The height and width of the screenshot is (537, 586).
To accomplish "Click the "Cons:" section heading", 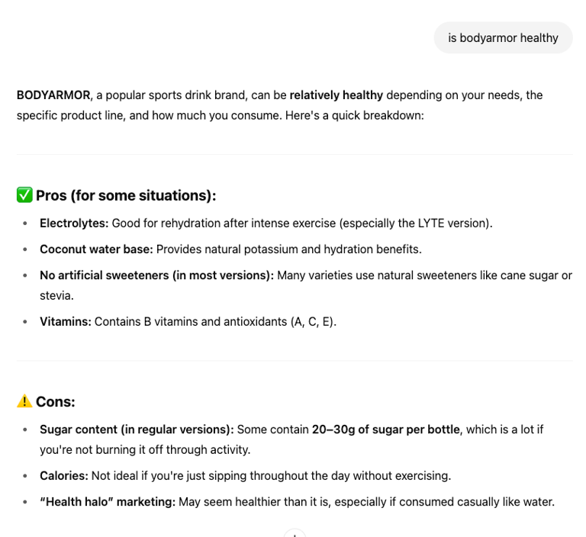I will (56, 401).
